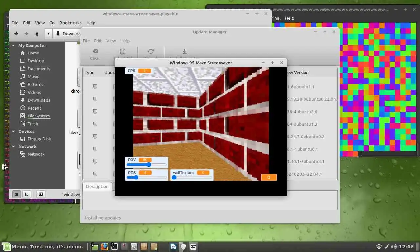Show tree view button in file manager
The height and width of the screenshot is (252, 420).
tap(27, 194)
